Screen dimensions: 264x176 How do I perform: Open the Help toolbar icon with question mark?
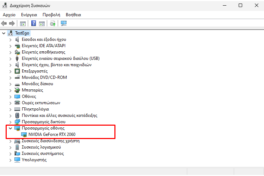[34, 23]
